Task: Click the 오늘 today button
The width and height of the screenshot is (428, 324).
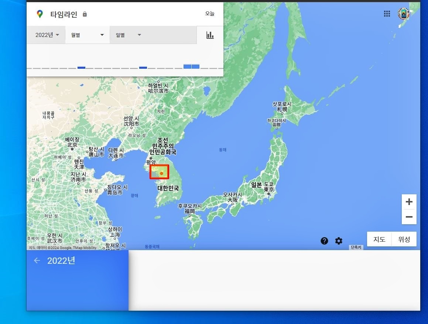Action: point(210,14)
